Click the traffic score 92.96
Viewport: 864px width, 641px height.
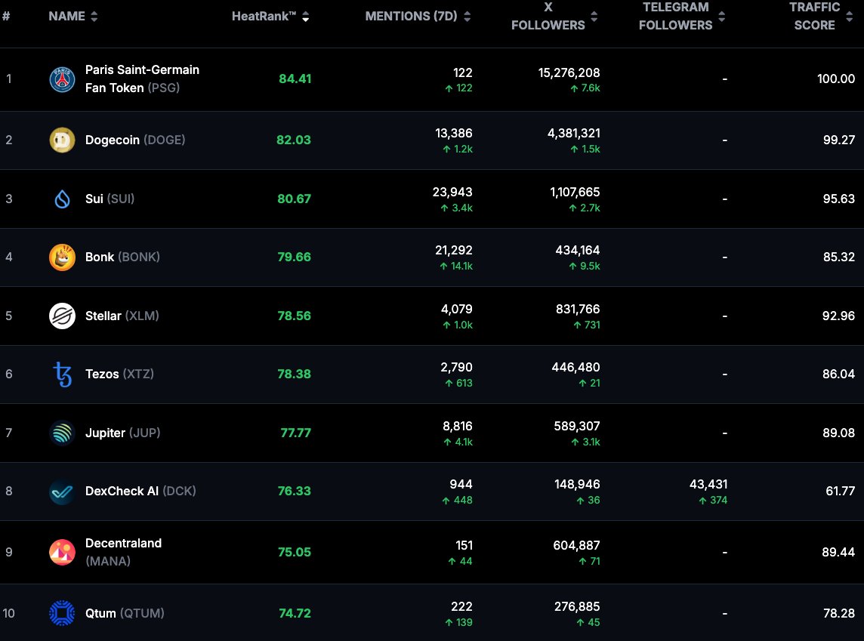click(838, 316)
